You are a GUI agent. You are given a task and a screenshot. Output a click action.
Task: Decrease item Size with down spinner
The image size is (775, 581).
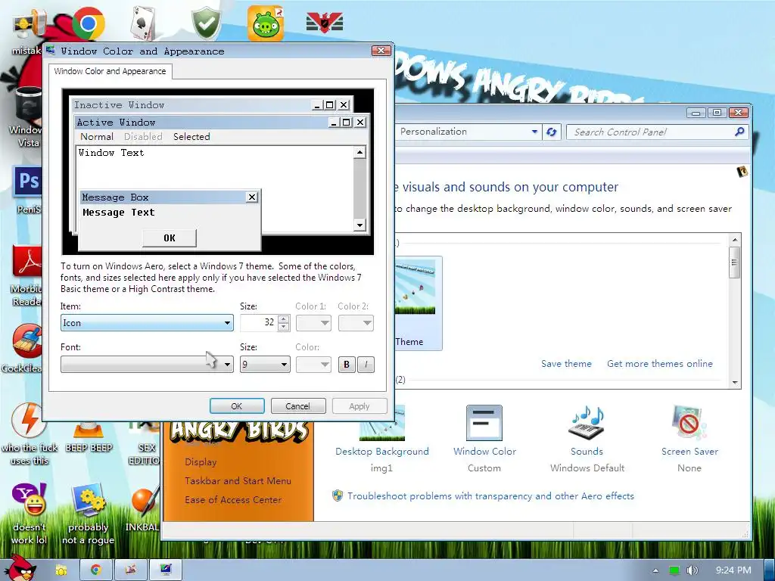(x=284, y=327)
